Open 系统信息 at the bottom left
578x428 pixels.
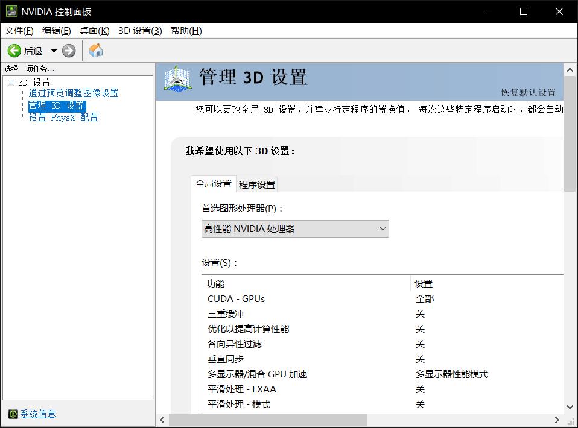pos(37,414)
